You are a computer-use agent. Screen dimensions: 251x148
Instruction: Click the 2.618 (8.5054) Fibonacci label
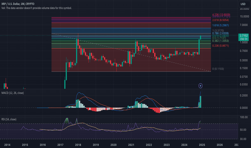coord(220,20)
